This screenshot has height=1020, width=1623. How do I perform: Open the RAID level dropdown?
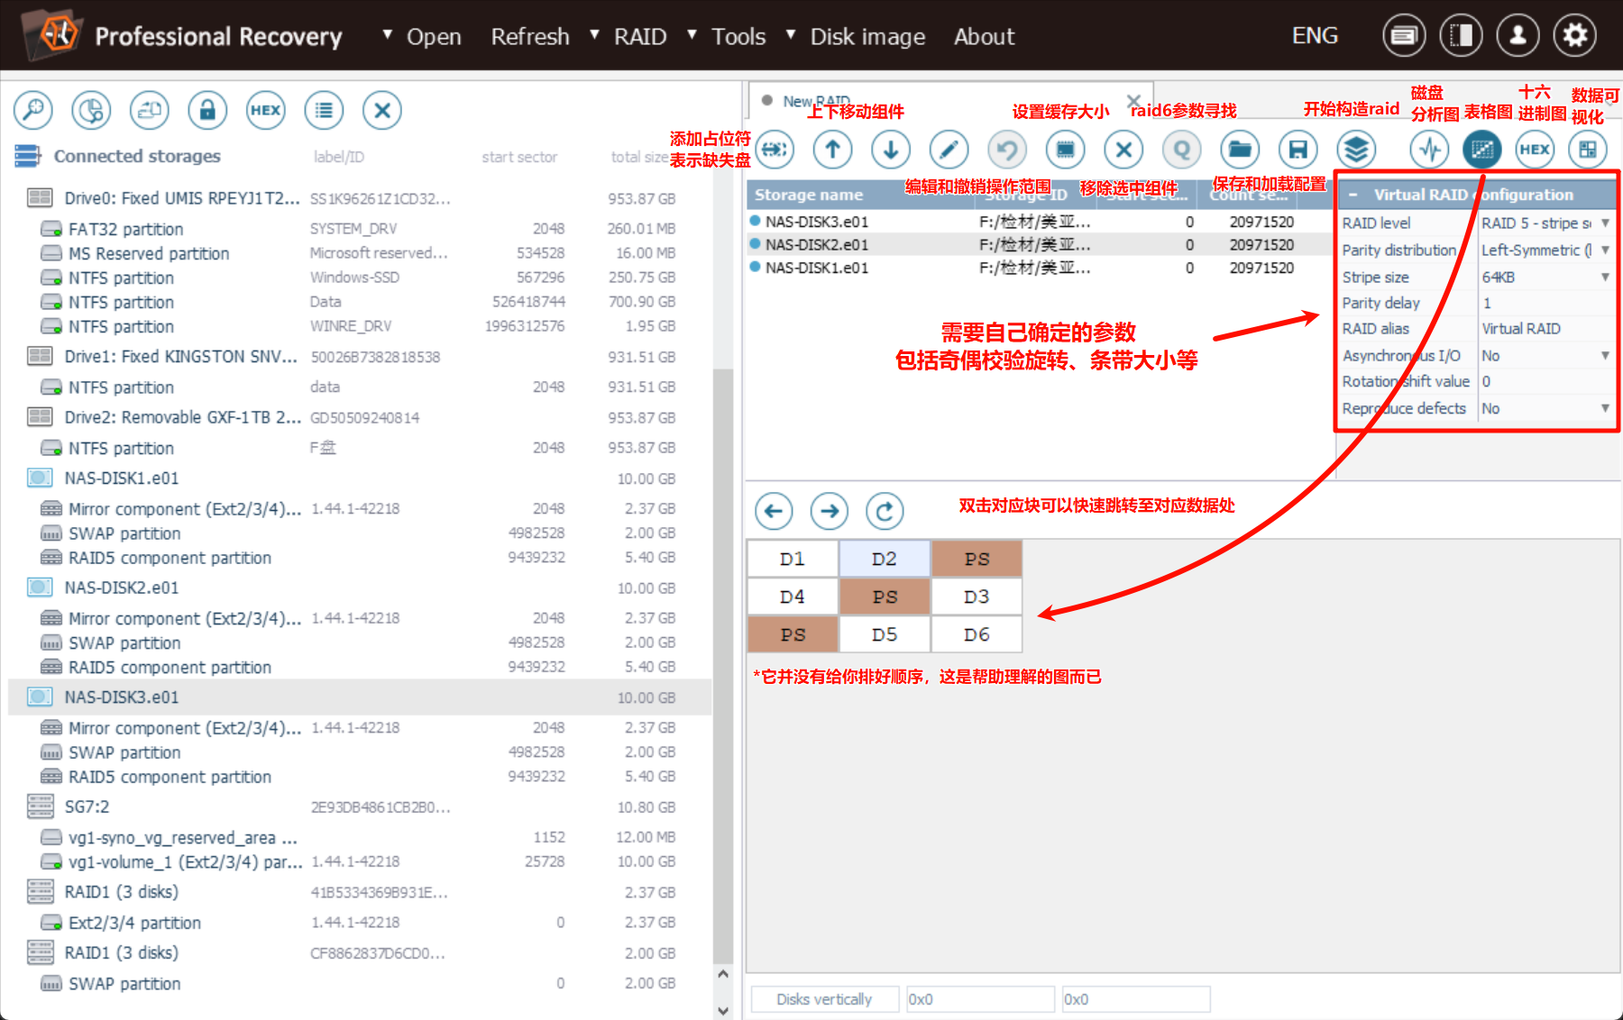(1604, 223)
